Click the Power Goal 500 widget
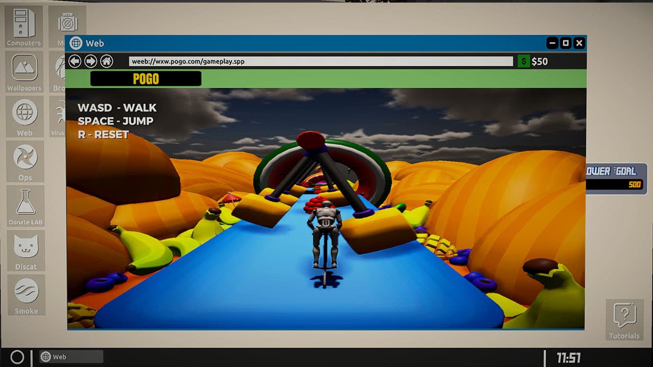Image resolution: width=653 pixels, height=367 pixels. 616,178
